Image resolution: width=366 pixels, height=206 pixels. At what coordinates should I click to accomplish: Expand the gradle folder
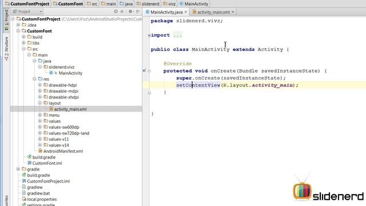tap(18, 169)
